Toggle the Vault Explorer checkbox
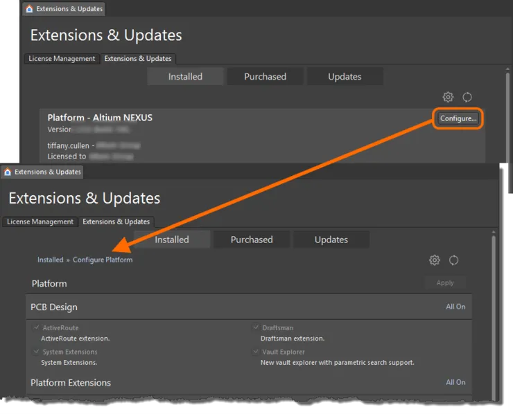This screenshot has height=414, width=513. 256,352
